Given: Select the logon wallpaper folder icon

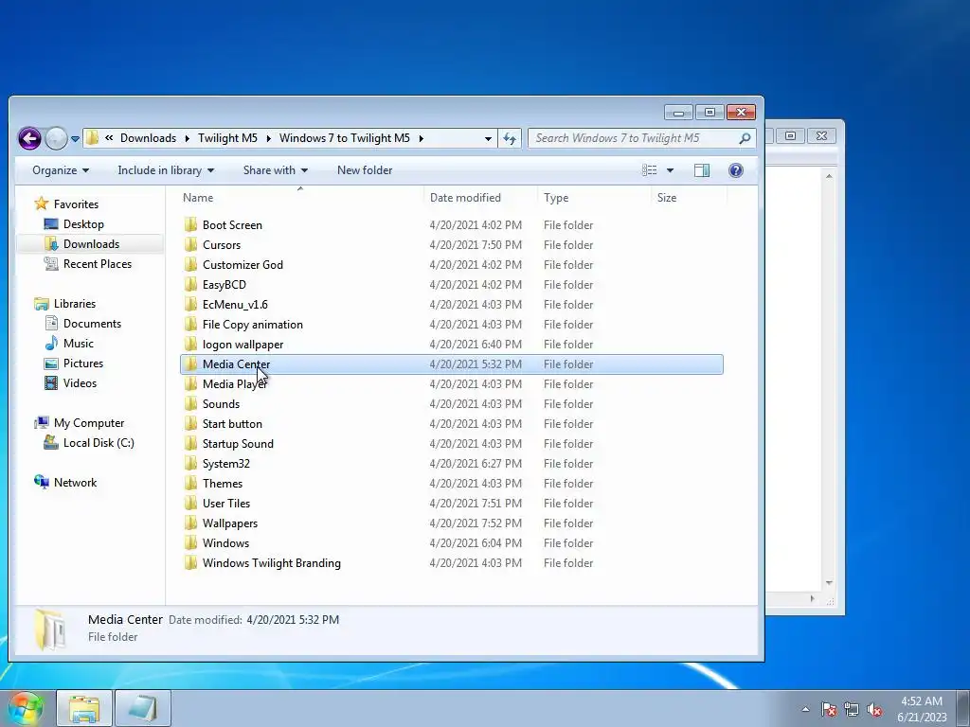Looking at the screenshot, I should coord(190,344).
